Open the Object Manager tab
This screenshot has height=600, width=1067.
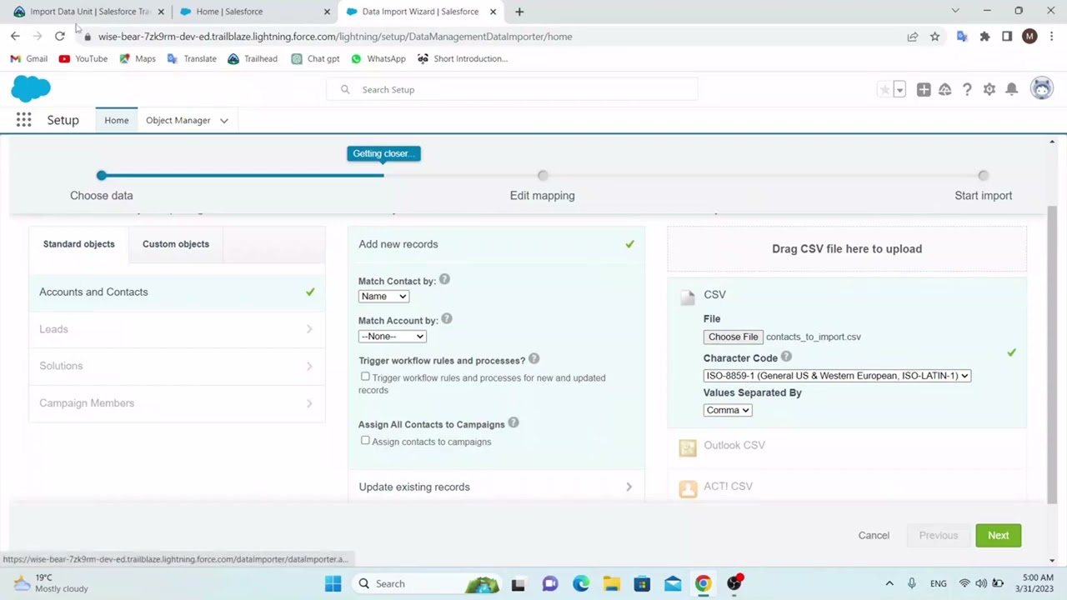(178, 120)
